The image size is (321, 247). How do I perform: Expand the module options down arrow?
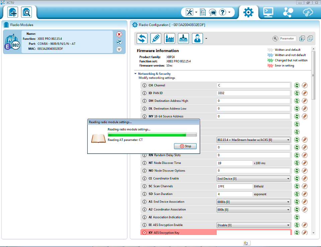119,49
